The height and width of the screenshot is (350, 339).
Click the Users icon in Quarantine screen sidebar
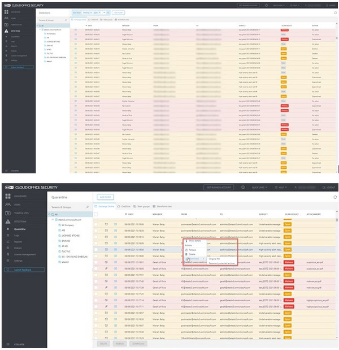8,203
